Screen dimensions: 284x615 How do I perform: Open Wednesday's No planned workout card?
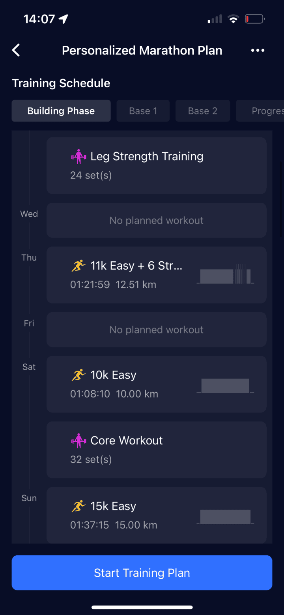pyautogui.click(x=156, y=220)
